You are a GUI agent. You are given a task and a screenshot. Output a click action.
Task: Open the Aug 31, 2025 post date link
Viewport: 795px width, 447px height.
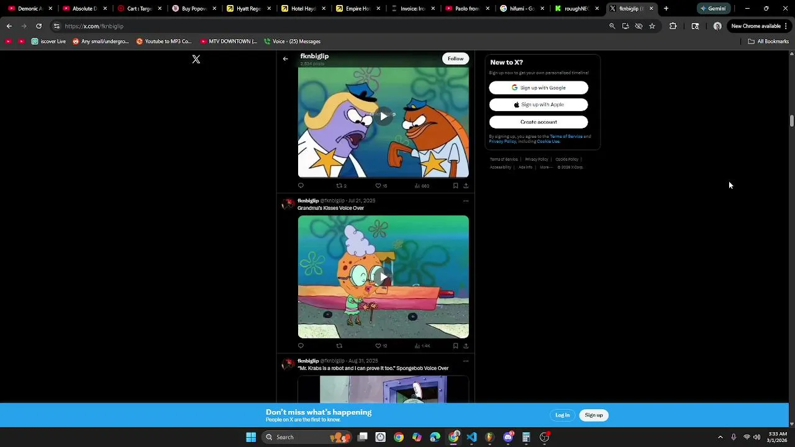point(363,361)
